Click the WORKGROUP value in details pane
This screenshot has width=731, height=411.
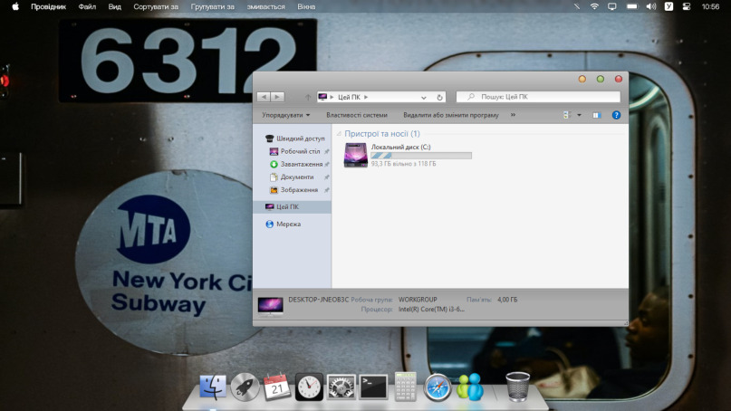coord(418,300)
